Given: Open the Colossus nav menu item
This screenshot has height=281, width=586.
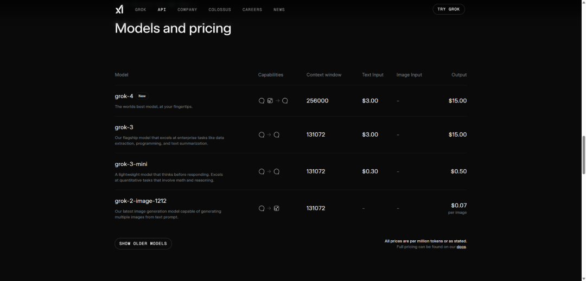Looking at the screenshot, I should (220, 10).
